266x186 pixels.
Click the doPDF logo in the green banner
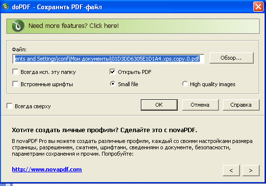click(18, 26)
